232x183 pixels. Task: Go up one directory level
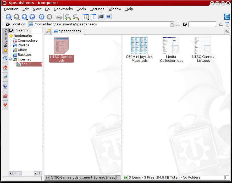pos(24,17)
